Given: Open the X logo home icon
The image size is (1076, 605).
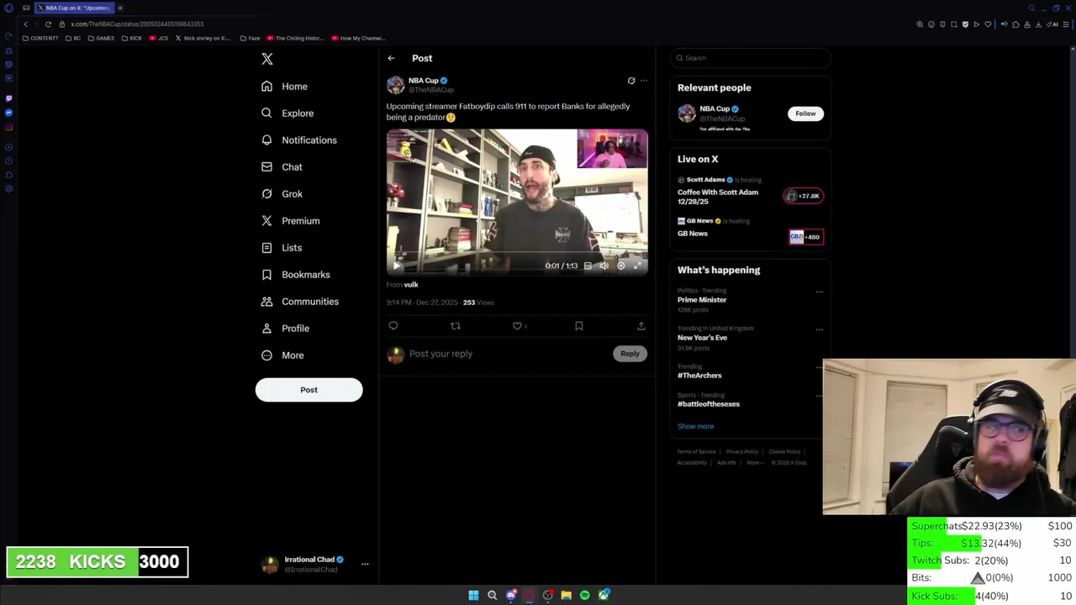Looking at the screenshot, I should [x=267, y=59].
